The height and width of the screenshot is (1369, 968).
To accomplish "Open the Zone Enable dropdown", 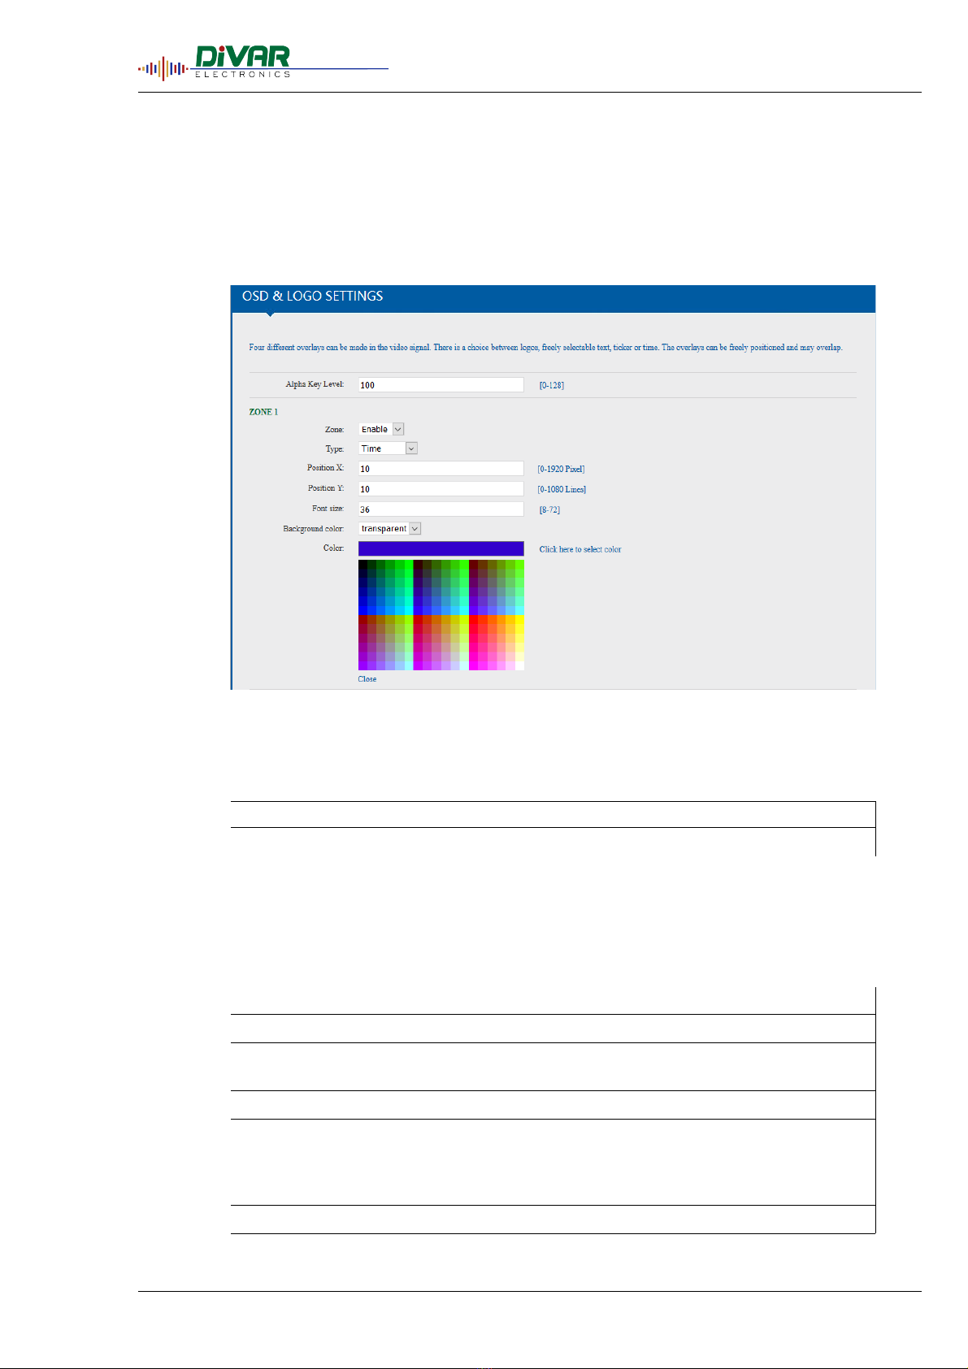I will [x=381, y=429].
